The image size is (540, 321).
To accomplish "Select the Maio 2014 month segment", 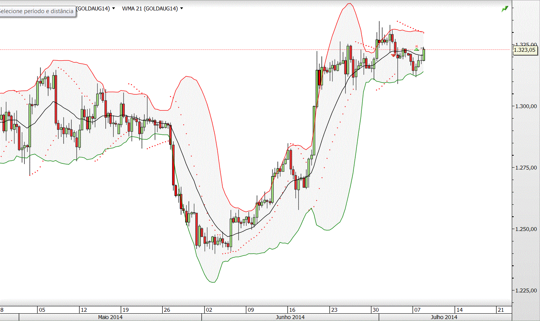I will point(110,317).
